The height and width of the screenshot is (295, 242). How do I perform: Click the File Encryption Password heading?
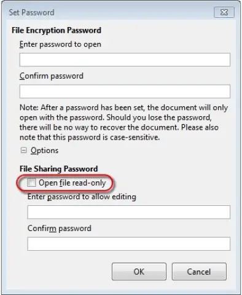[57, 30]
